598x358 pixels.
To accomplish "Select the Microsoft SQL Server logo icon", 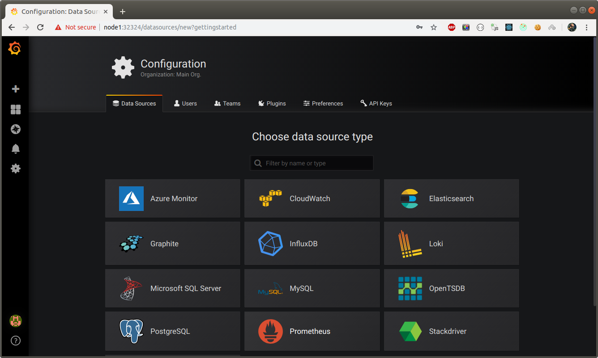I will click(131, 288).
